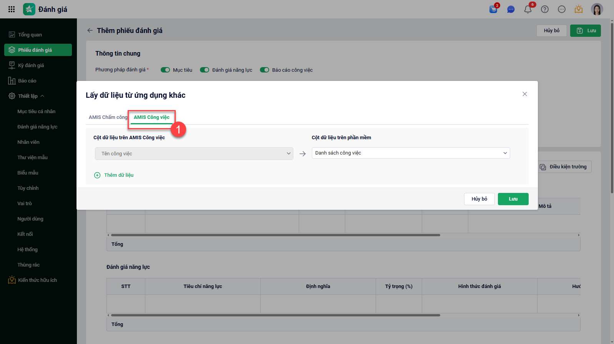Click Hủy bỏ in the dialog footer
614x344 pixels.
point(479,199)
